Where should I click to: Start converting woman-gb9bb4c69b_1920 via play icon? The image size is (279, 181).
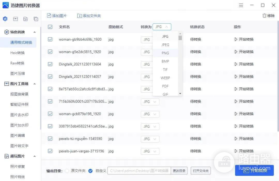236,39
